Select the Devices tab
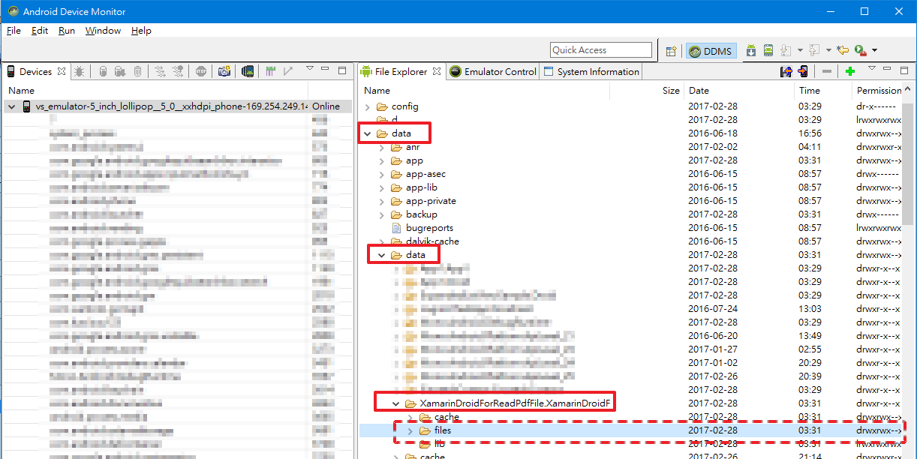This screenshot has width=917, height=459. (35, 72)
